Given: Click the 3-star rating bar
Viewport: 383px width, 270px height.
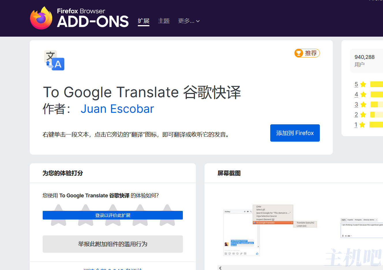Looking at the screenshot, I should (x=377, y=104).
